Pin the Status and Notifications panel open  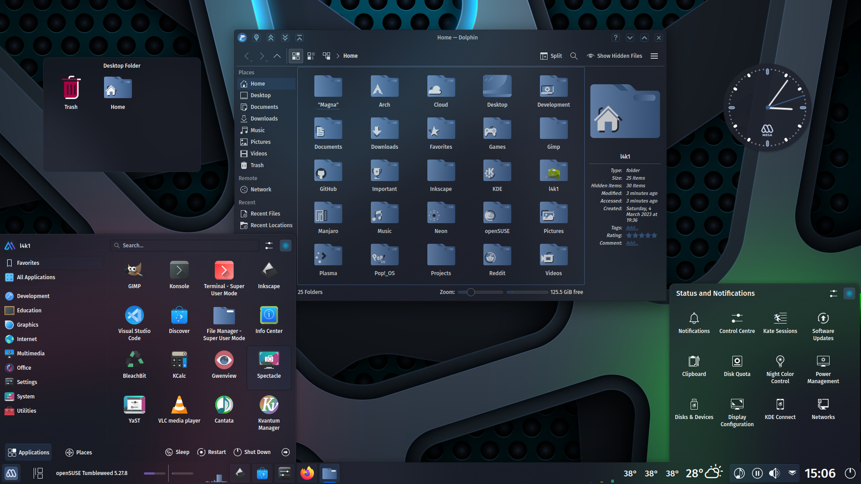pos(849,294)
